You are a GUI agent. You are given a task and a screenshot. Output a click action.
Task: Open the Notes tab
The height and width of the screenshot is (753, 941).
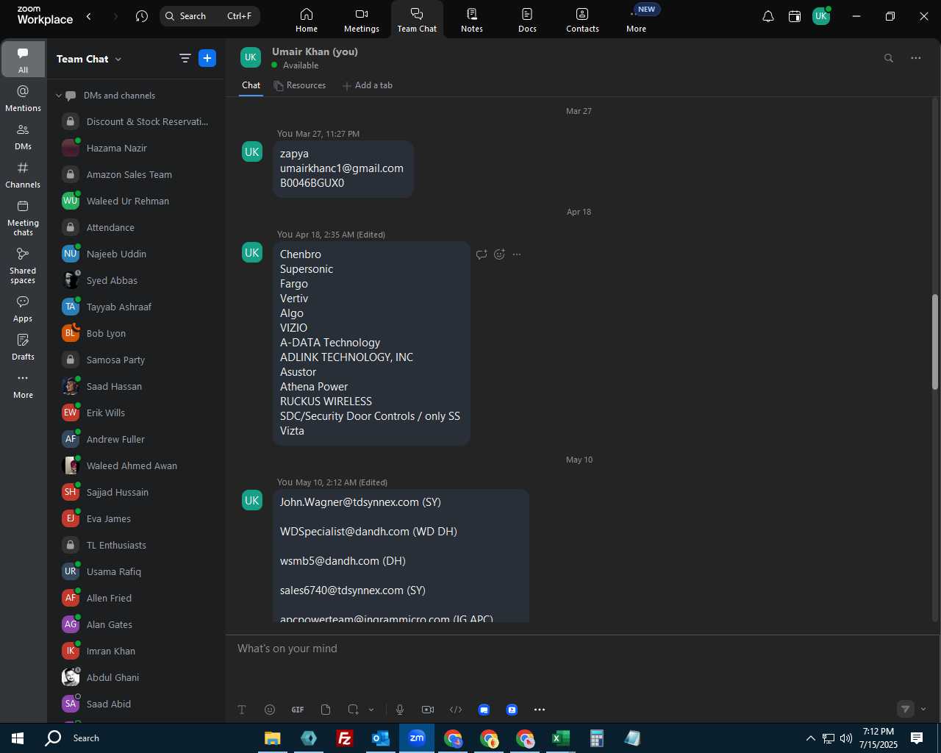point(472,20)
